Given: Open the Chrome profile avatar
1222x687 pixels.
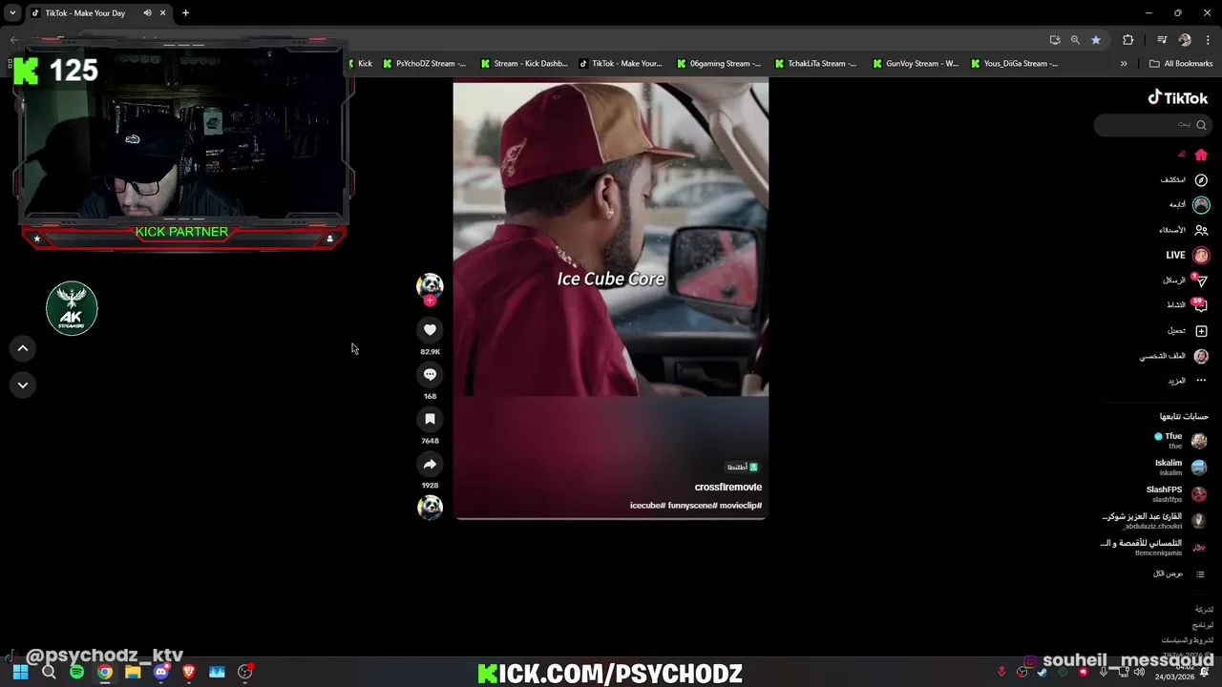Looking at the screenshot, I should click(1185, 40).
